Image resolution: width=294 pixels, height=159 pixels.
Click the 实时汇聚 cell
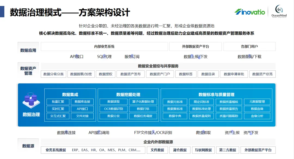[58, 109]
